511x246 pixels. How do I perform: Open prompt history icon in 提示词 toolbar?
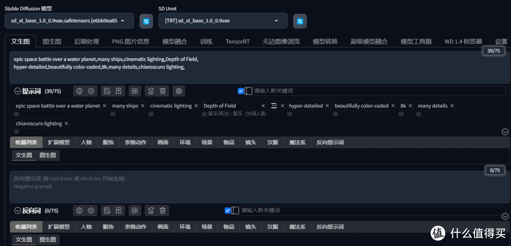coord(107,91)
